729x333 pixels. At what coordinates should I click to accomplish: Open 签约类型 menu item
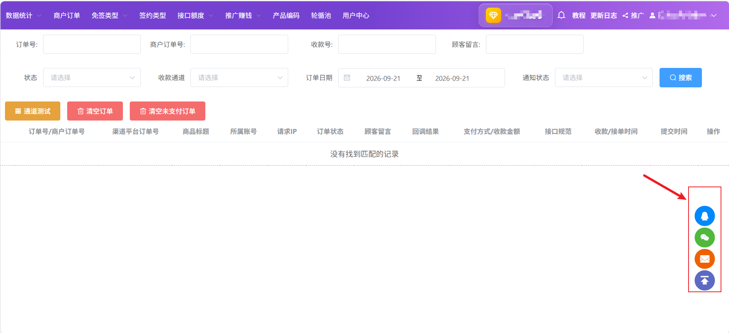pos(153,16)
